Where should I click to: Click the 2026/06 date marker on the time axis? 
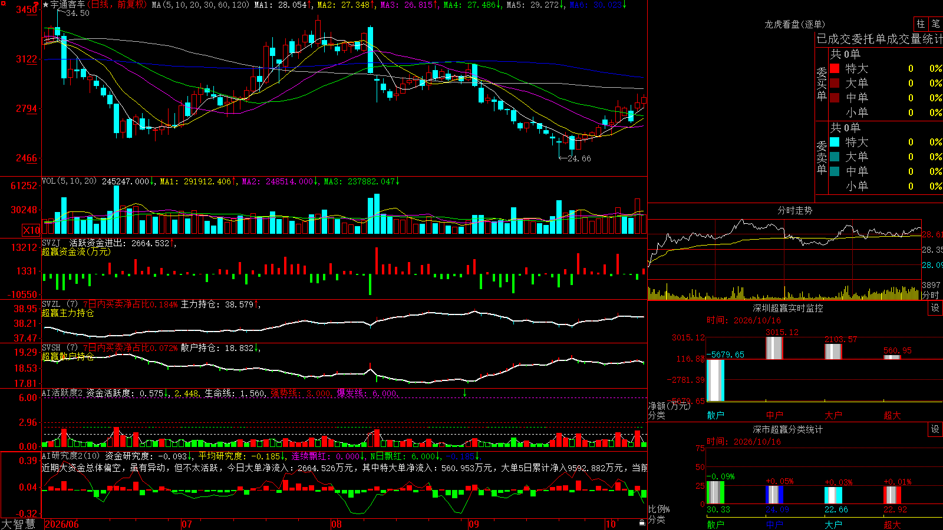click(62, 524)
